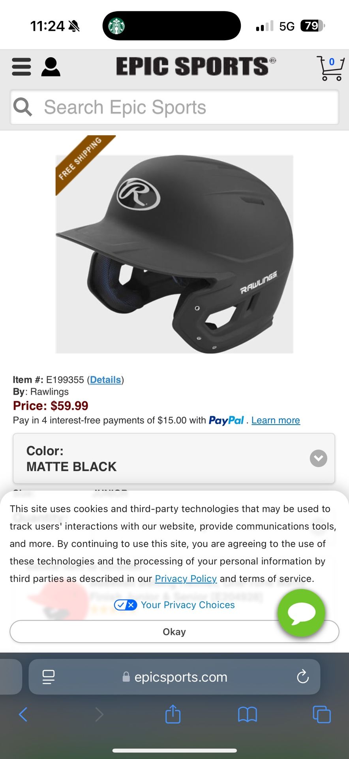Expand the Color dropdown chevron

(x=319, y=459)
